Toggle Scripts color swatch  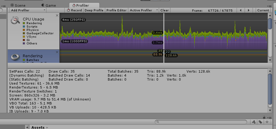24,27
